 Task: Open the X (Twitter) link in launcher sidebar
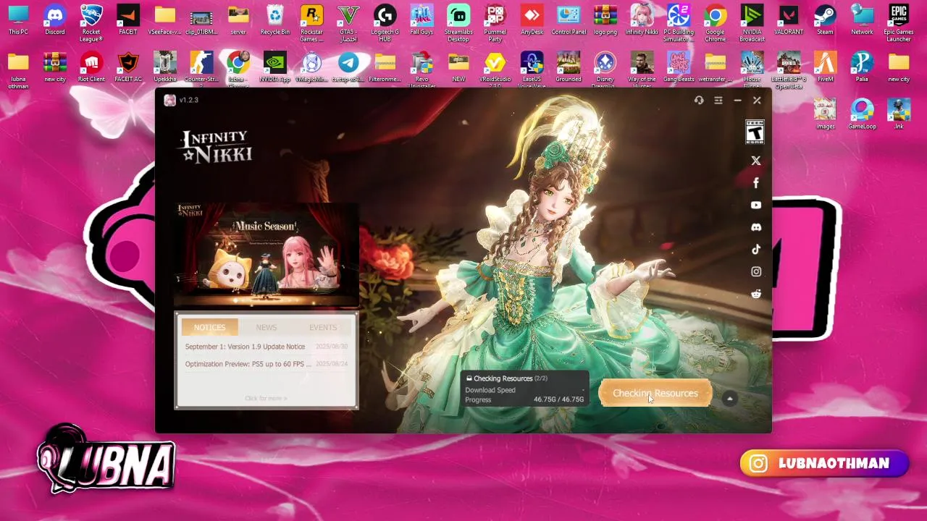(756, 161)
